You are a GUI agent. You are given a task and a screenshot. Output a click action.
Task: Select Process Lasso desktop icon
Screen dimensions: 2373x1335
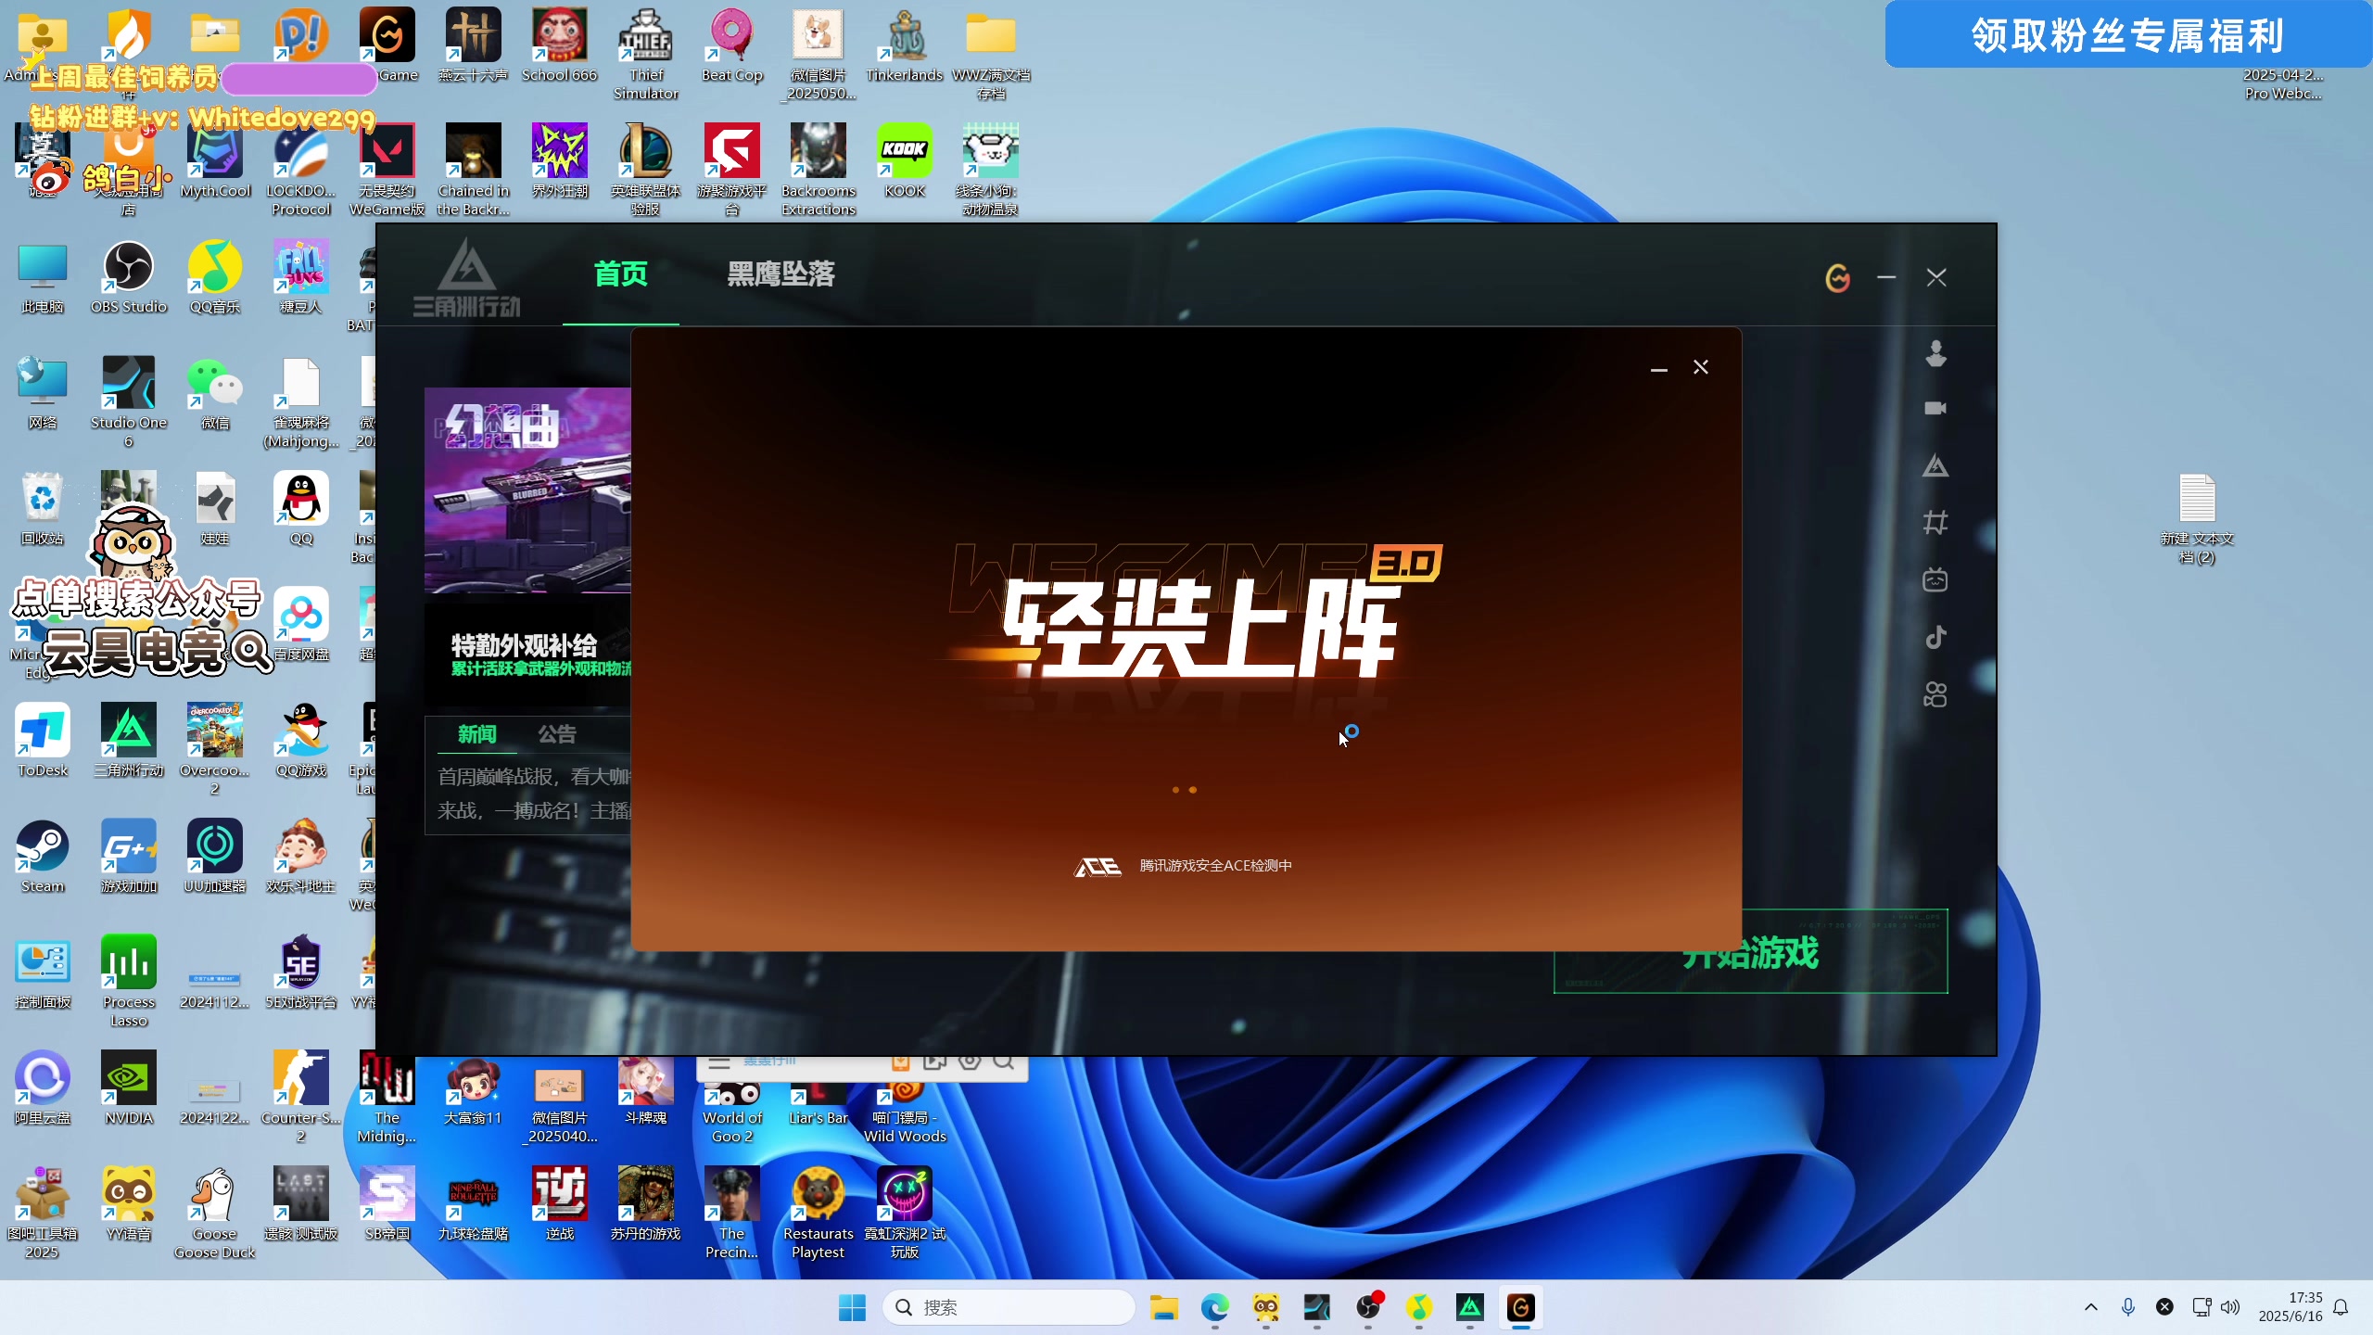pyautogui.click(x=129, y=982)
